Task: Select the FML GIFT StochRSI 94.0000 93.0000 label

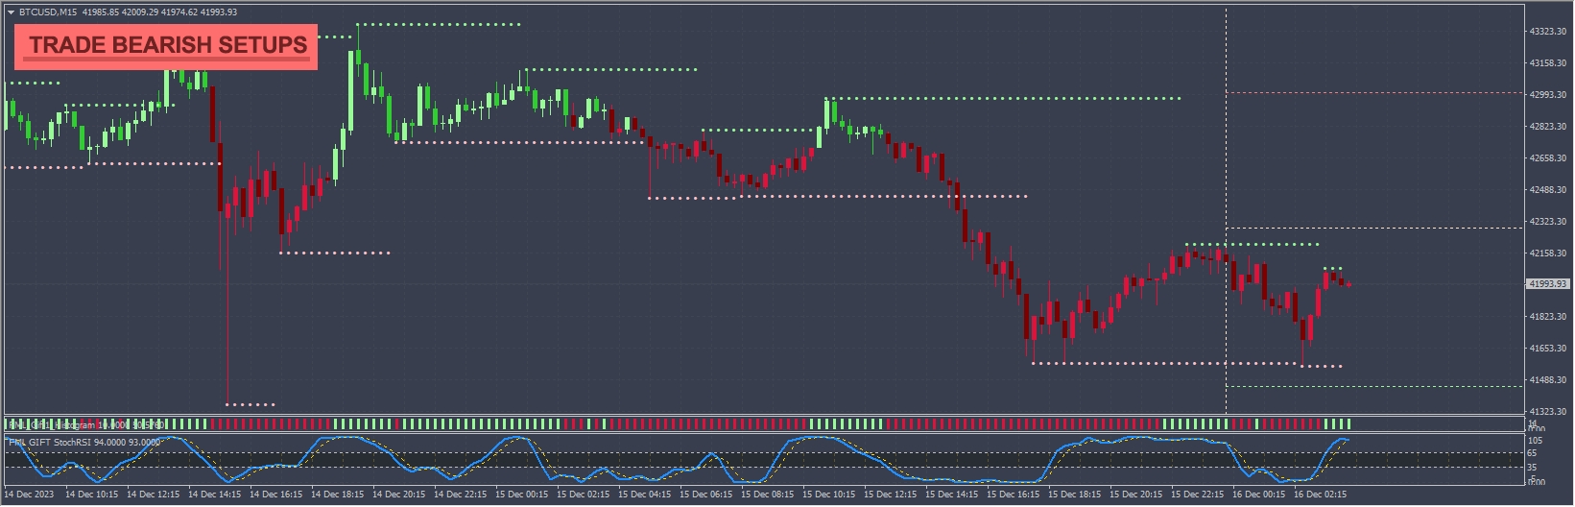Action: pyautogui.click(x=84, y=443)
